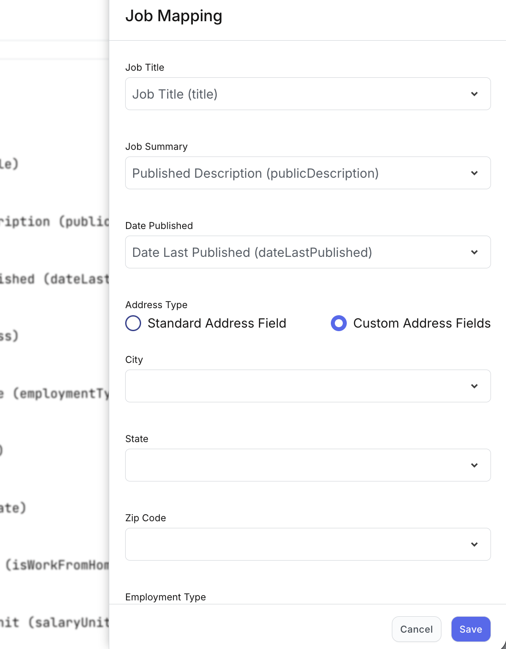The height and width of the screenshot is (649, 506).
Task: Click the "Standard Address Field" option label
Action: tap(217, 323)
